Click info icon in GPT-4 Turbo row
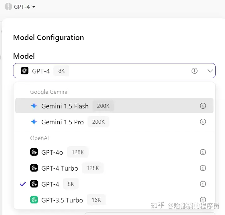225x215 pixels. [203, 168]
